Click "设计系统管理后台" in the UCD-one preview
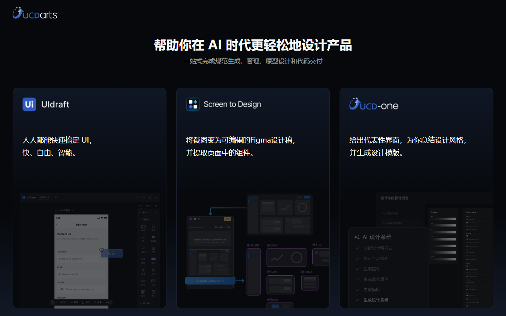The width and height of the screenshot is (506, 316). point(395,198)
